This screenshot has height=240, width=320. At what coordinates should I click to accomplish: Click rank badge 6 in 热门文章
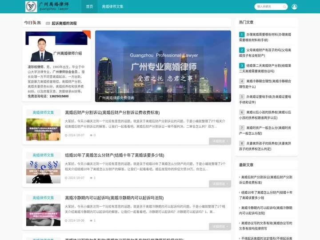click(242, 112)
